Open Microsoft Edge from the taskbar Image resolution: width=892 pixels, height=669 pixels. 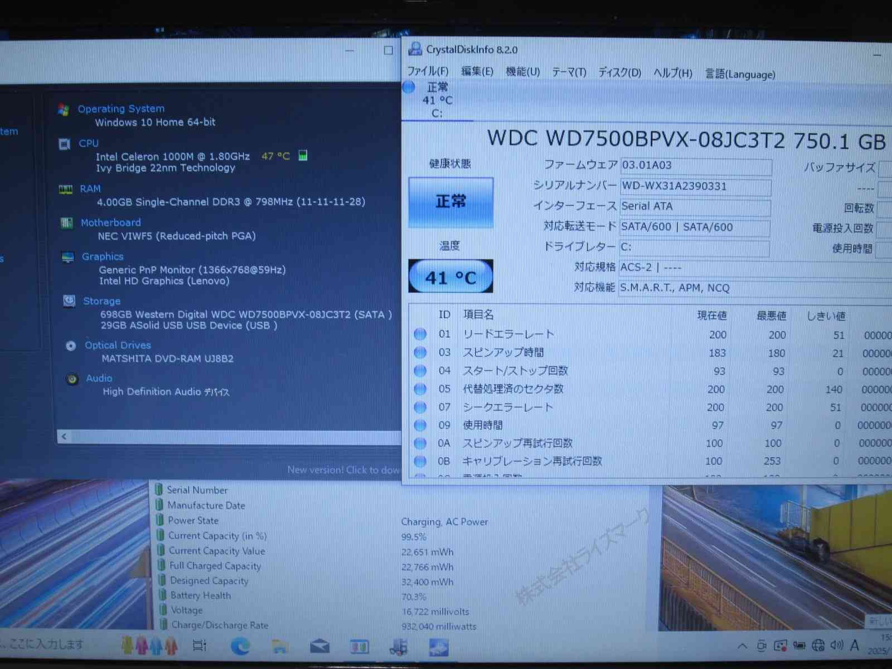(240, 646)
